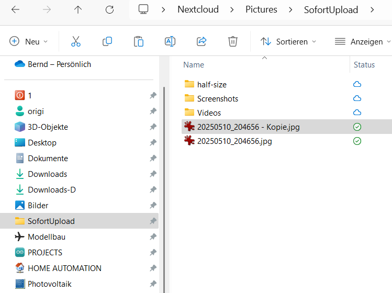392x293 pixels.
Task: Click pin icon beside HOME AUTOMATION
Action: coord(153,268)
